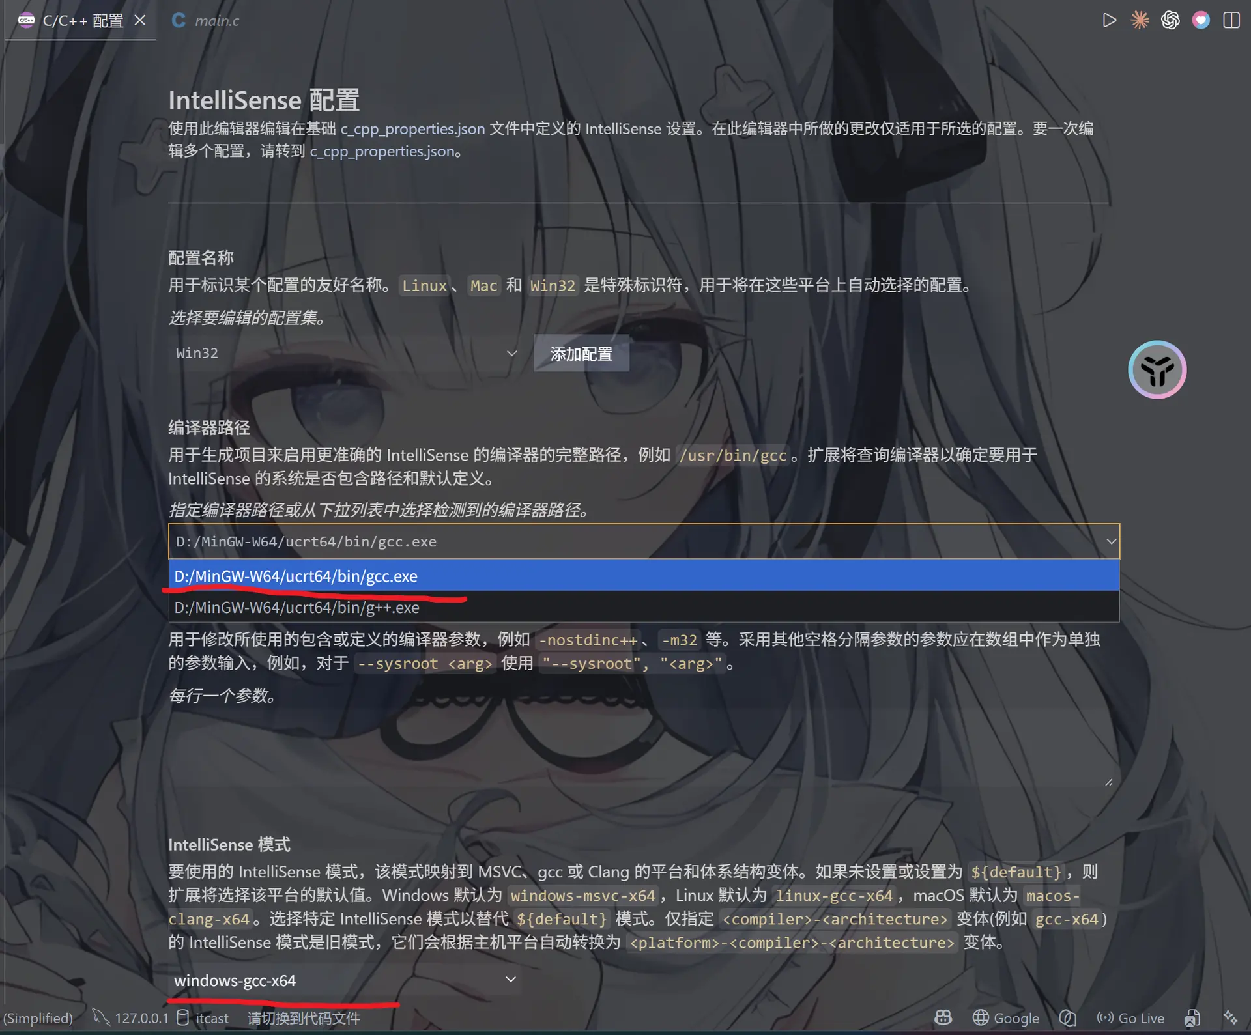Image resolution: width=1251 pixels, height=1035 pixels.
Task: Close the C/C++ 配置 tab
Action: pyautogui.click(x=140, y=20)
